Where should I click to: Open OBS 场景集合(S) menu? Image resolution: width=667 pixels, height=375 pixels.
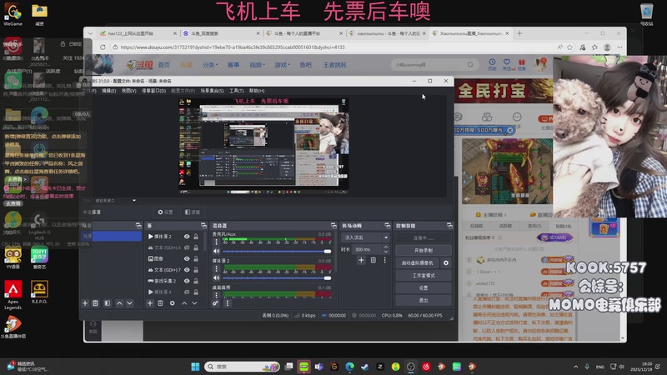click(212, 91)
